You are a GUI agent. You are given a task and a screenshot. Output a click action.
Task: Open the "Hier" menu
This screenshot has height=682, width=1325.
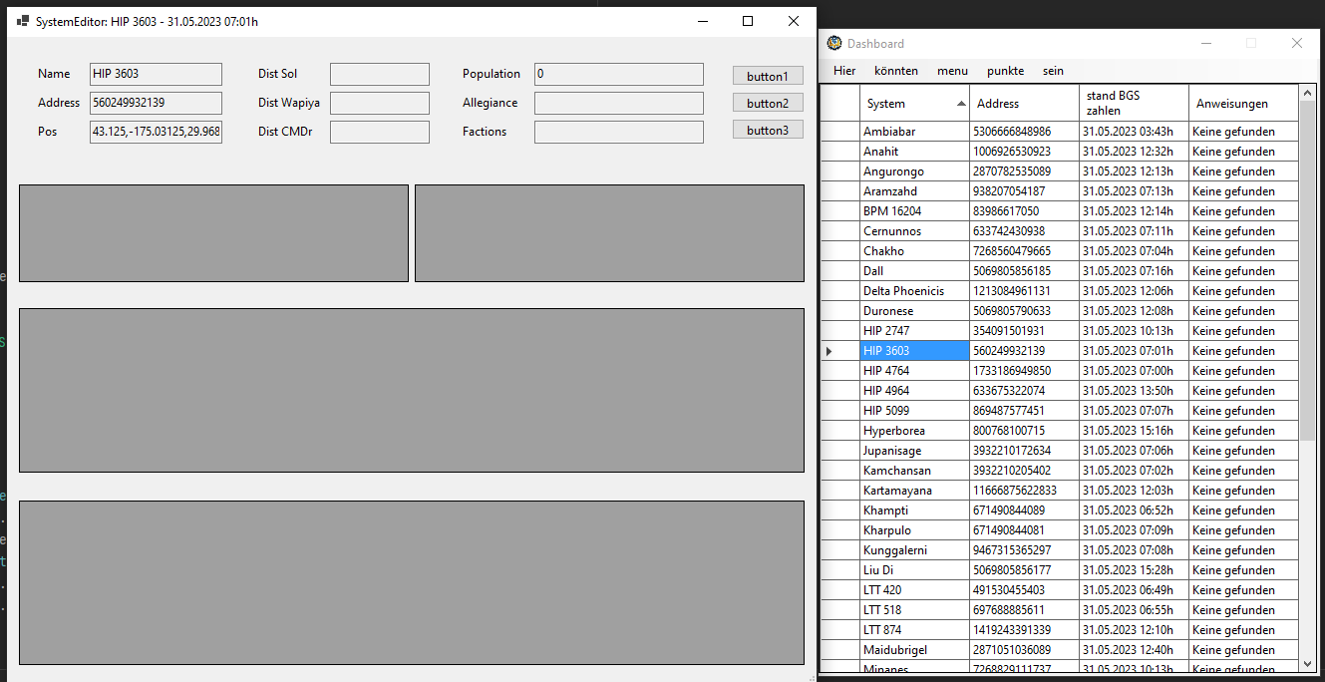tap(844, 71)
